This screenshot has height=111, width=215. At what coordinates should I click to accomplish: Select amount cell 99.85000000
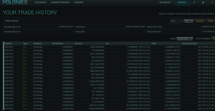pos(98,50)
